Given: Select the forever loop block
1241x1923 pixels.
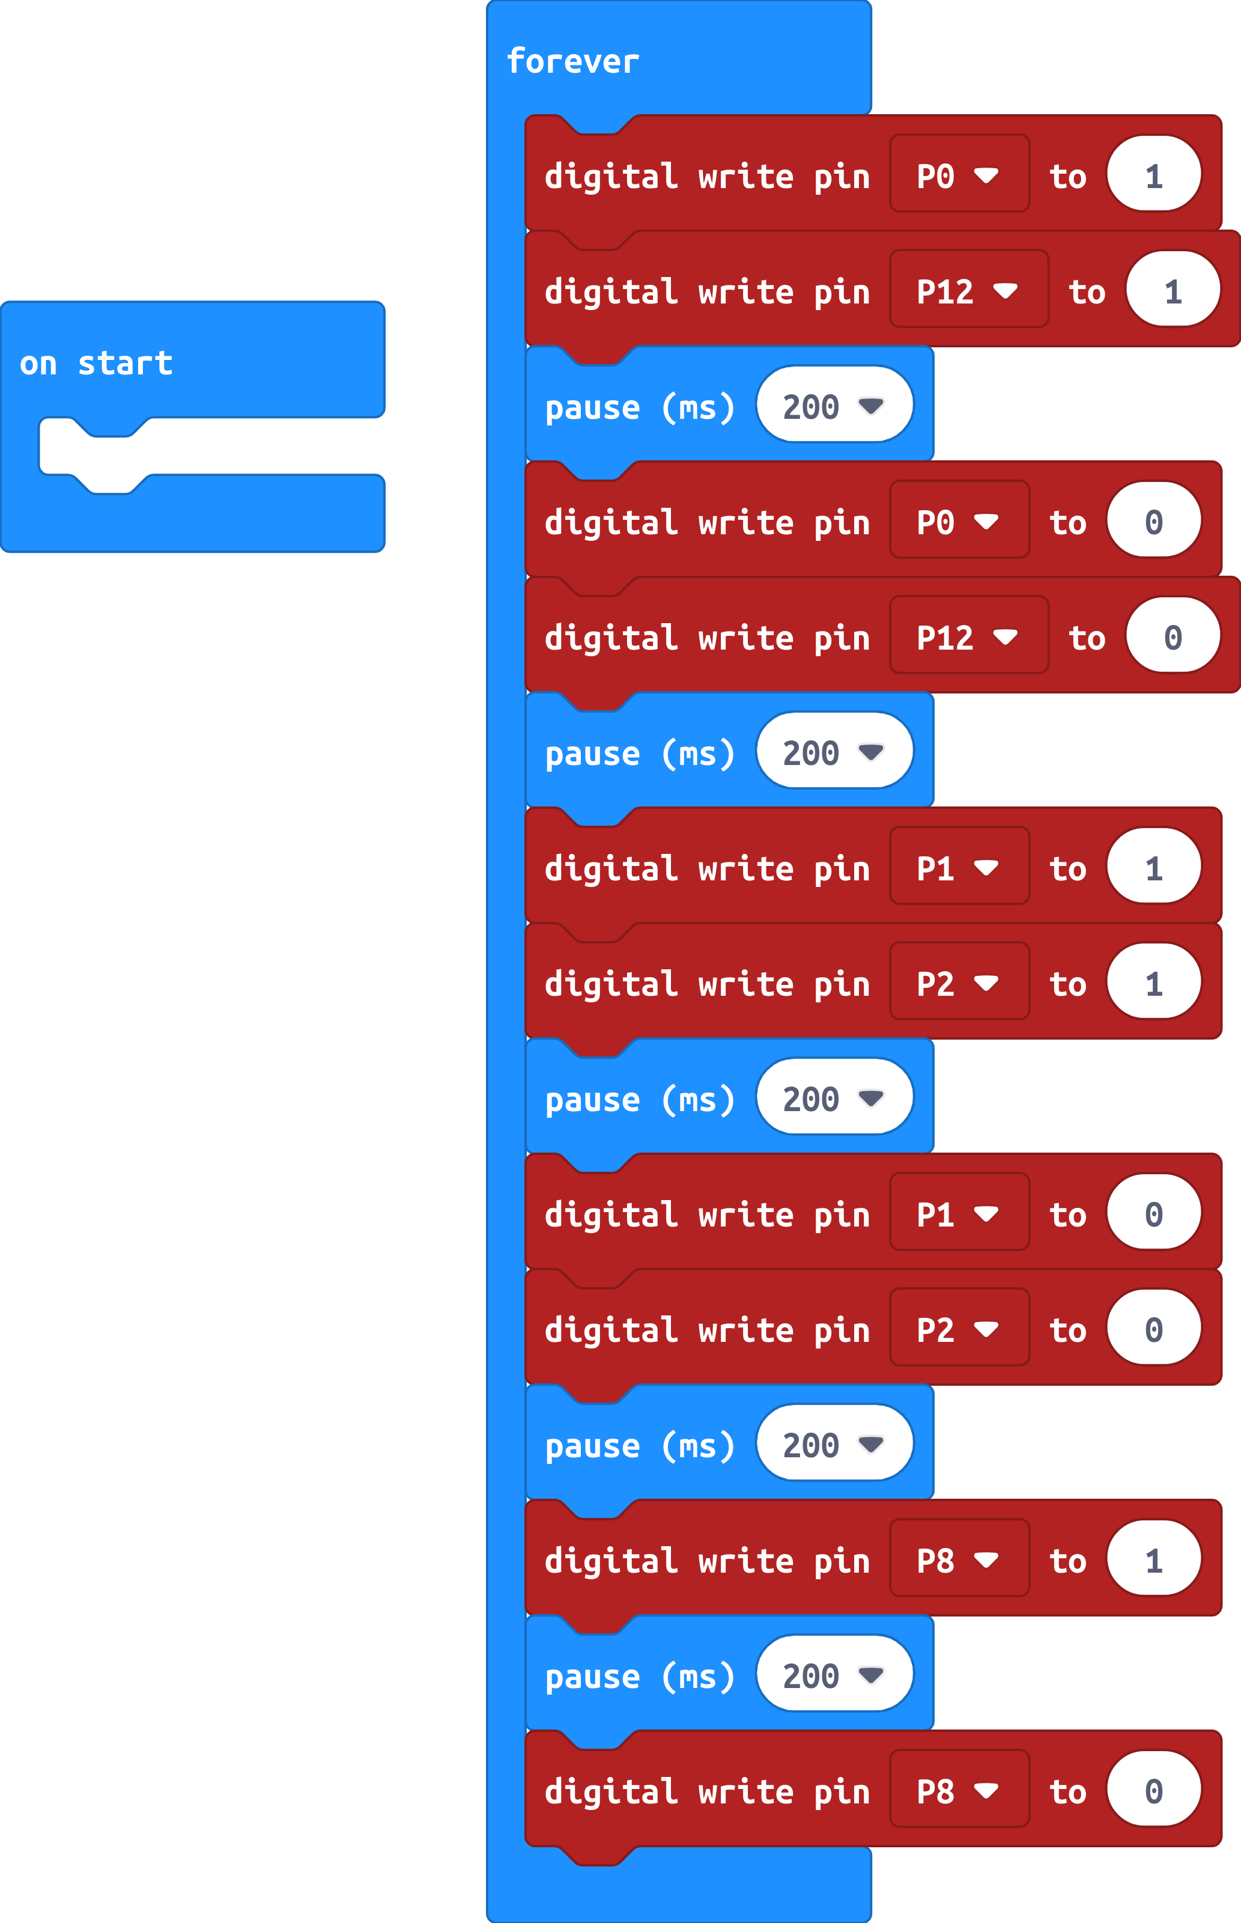Looking at the screenshot, I should (569, 56).
